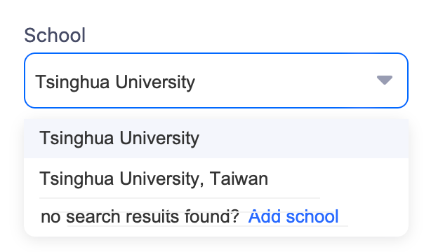Select the Tsinghua University row in the dropdown list
The image size is (424, 252).
coord(216,139)
